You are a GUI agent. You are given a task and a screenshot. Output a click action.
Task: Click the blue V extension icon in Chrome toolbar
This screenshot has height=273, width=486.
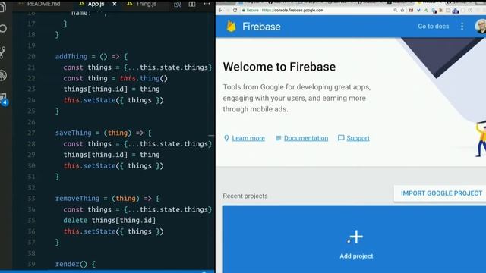(418, 10)
